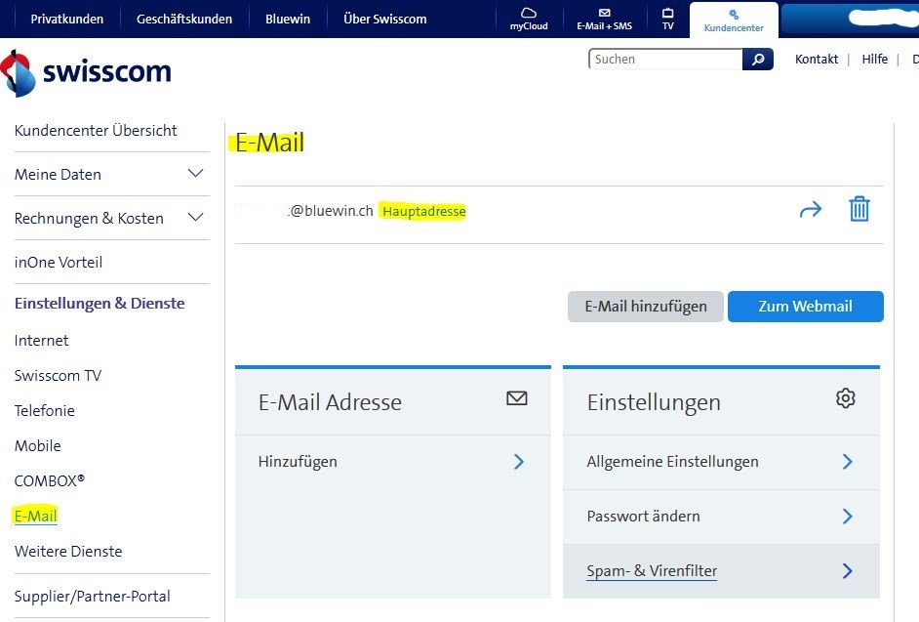This screenshot has height=622, width=919.
Task: Expand Rechnungen & Kosten menu
Action: (195, 218)
